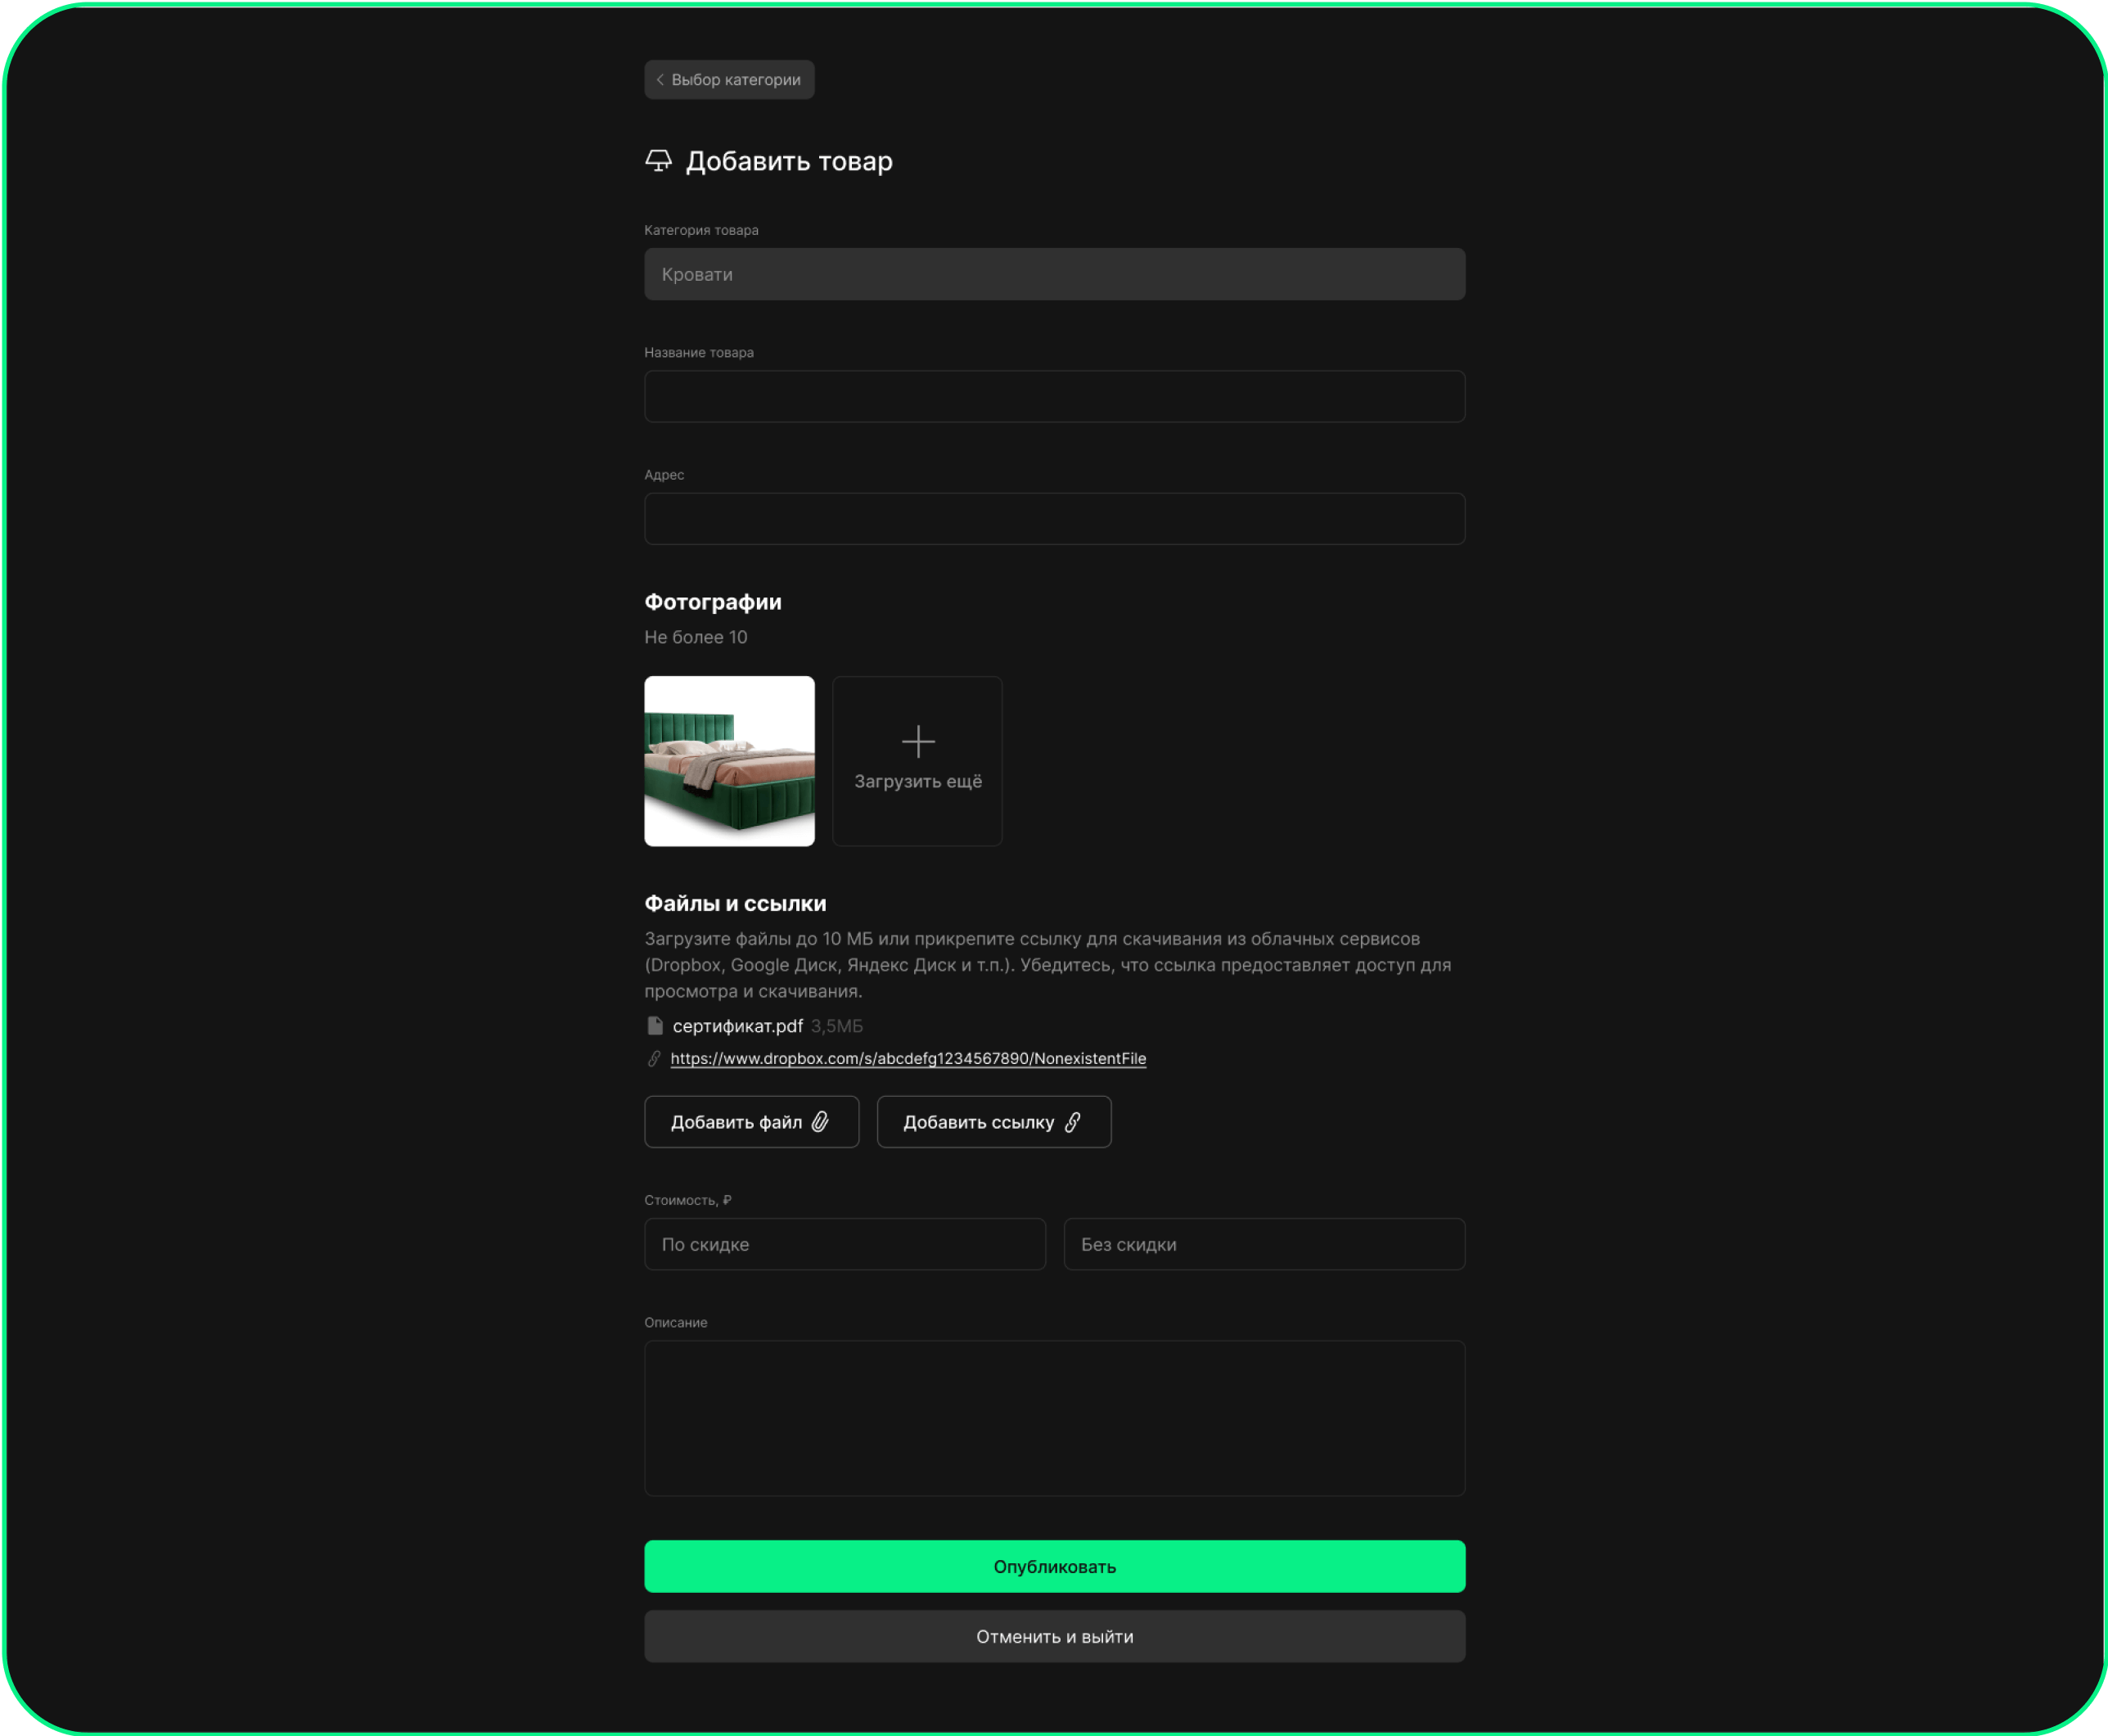Click into the По скидке price field
The image size is (2108, 1736).
tap(845, 1244)
